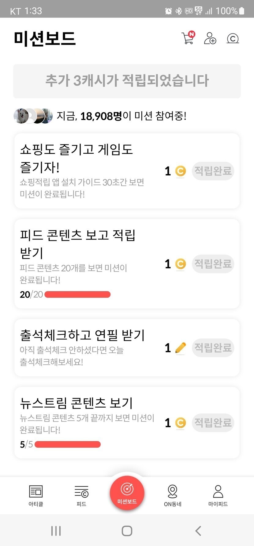Tap the pencil reward icon

[181, 348]
